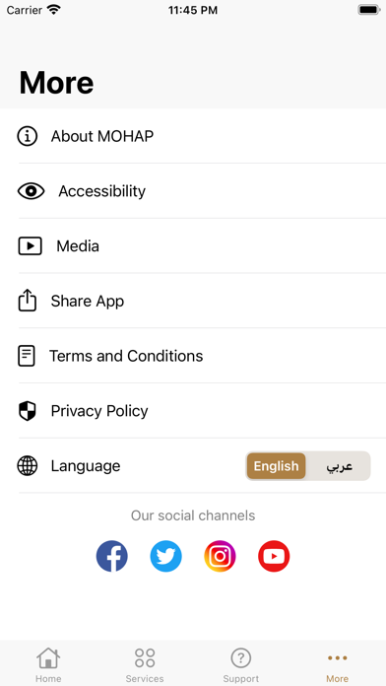Go to the Home tab
The image size is (386, 686).
48,665
